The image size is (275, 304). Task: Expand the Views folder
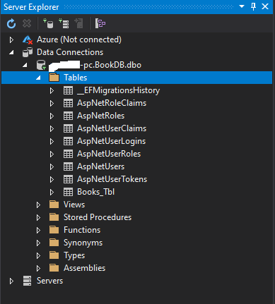38,205
